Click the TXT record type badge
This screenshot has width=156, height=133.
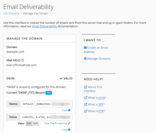tap(49, 93)
